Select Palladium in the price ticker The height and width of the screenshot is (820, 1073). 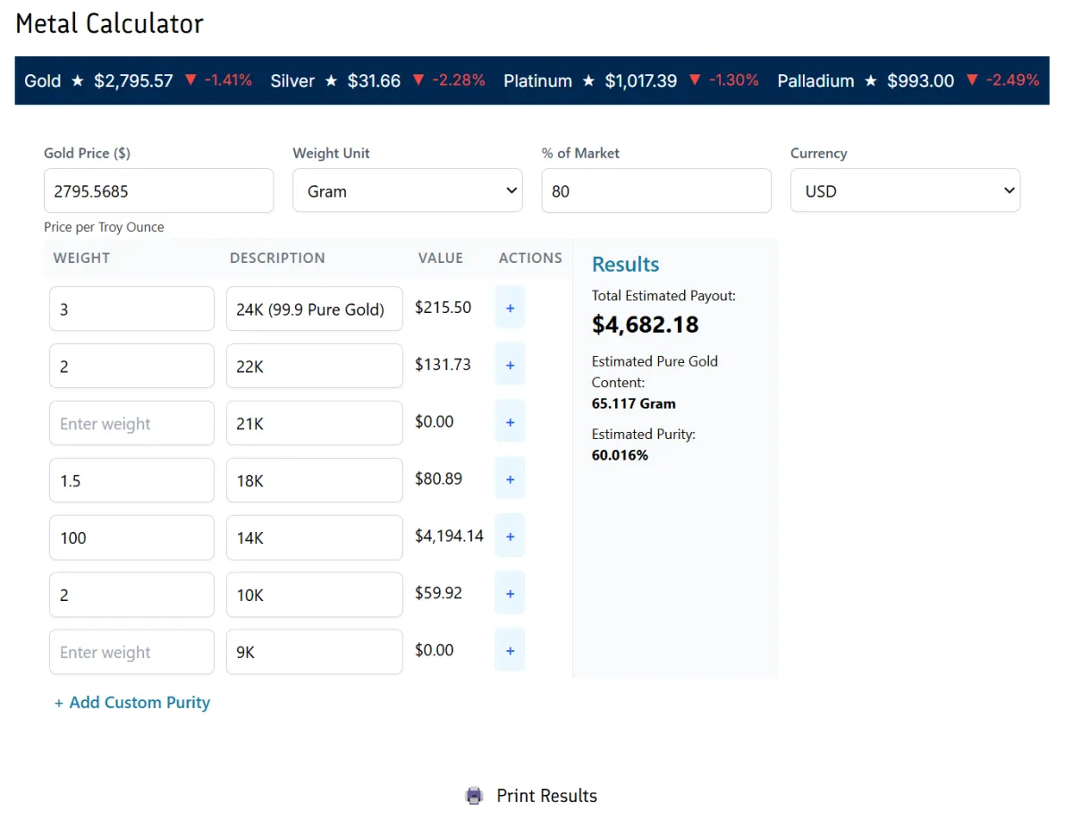tap(815, 80)
